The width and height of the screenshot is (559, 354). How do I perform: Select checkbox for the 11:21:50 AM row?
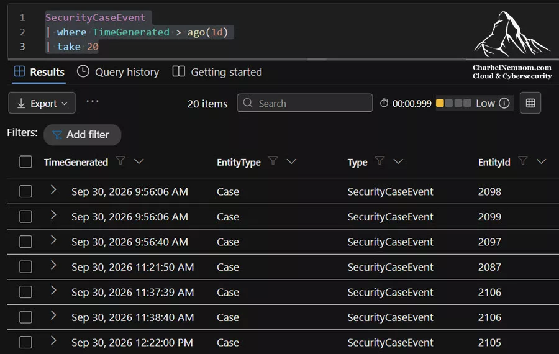[25, 267]
